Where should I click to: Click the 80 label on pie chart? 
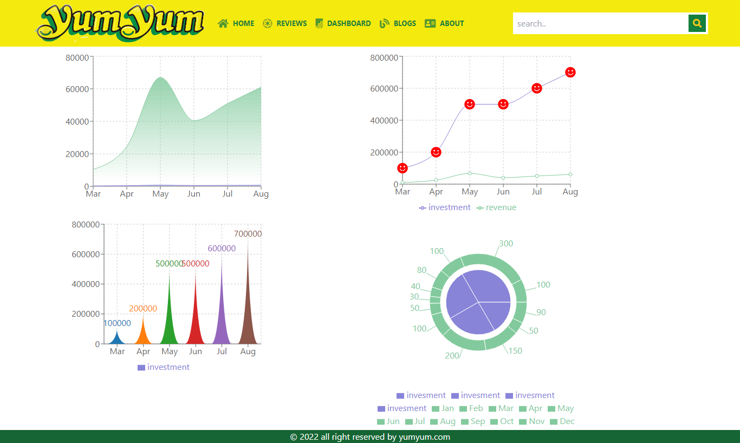pos(421,270)
